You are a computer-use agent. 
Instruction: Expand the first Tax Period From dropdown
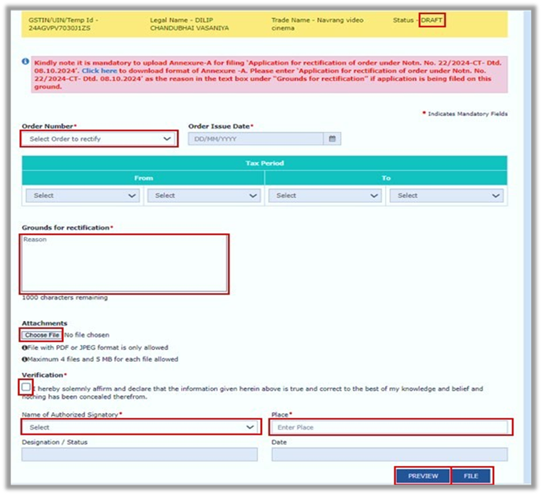(82, 195)
